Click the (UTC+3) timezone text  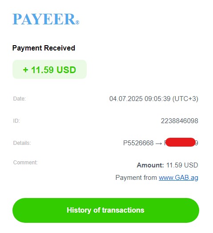click(185, 99)
